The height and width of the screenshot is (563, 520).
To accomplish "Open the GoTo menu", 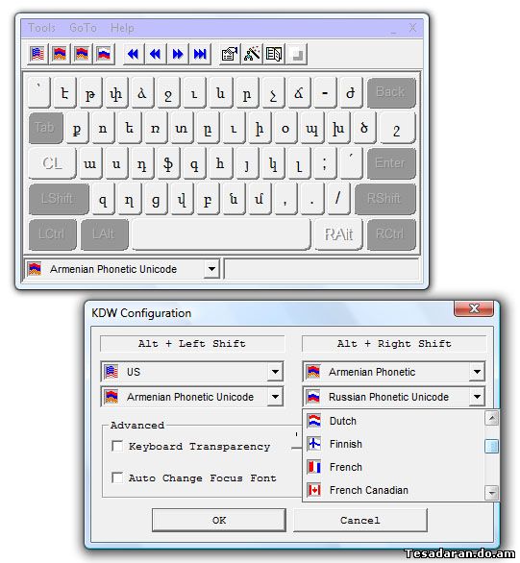I will [83, 28].
